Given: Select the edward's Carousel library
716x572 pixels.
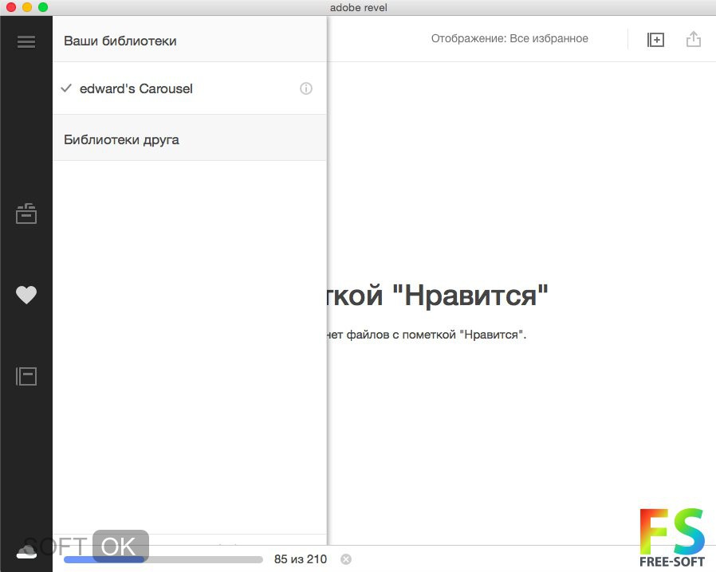Looking at the screenshot, I should point(190,88).
